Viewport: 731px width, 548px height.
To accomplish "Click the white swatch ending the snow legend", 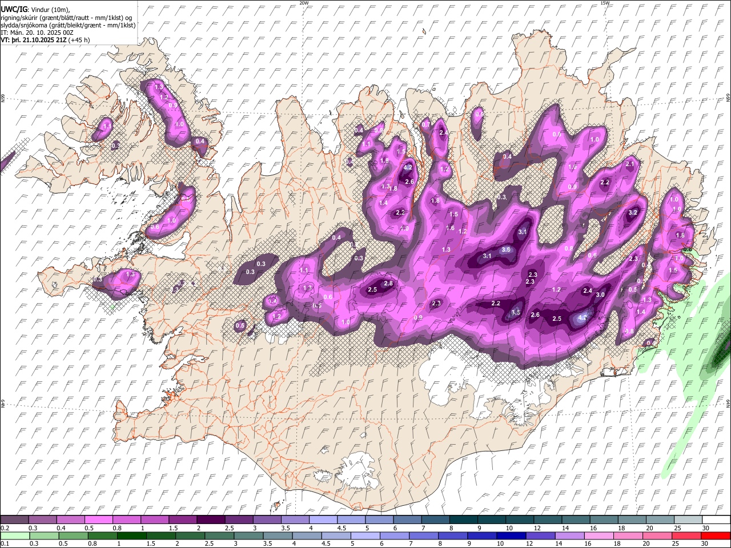I will point(716,519).
